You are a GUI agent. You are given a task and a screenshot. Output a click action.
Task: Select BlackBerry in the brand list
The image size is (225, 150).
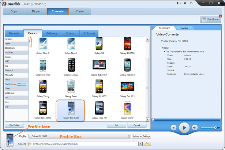pos(16,48)
